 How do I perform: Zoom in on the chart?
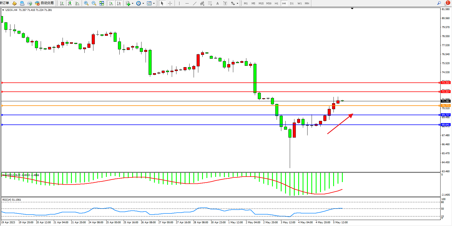[86, 3]
